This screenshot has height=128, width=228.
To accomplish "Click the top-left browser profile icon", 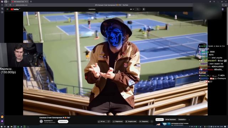I will pos(2,1).
